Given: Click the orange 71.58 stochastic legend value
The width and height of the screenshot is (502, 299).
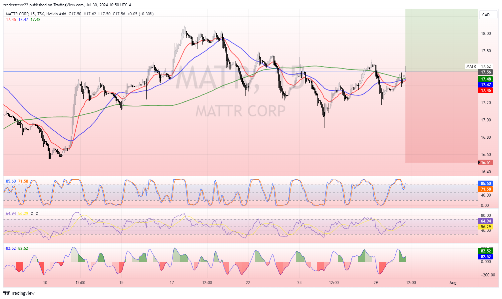Looking at the screenshot, I should click(23, 181).
